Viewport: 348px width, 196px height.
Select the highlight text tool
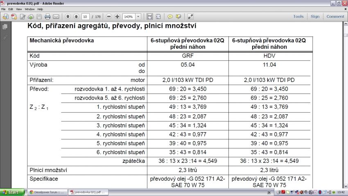(x=179, y=17)
